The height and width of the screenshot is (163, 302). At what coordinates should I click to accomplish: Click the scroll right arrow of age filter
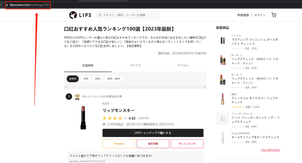click(x=205, y=88)
